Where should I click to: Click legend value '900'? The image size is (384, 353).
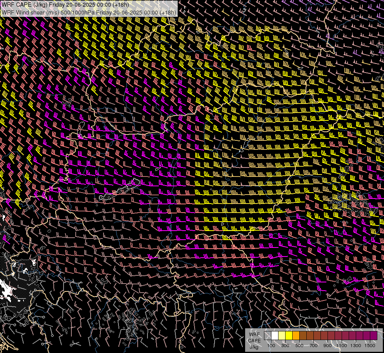328,346
